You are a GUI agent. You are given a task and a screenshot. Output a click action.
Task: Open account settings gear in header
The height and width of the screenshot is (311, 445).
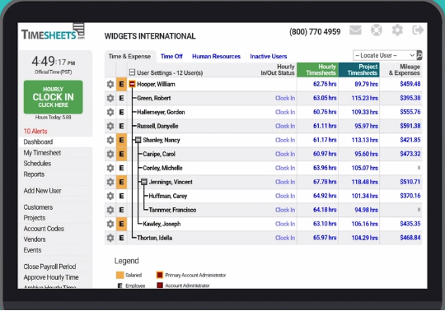tap(397, 30)
